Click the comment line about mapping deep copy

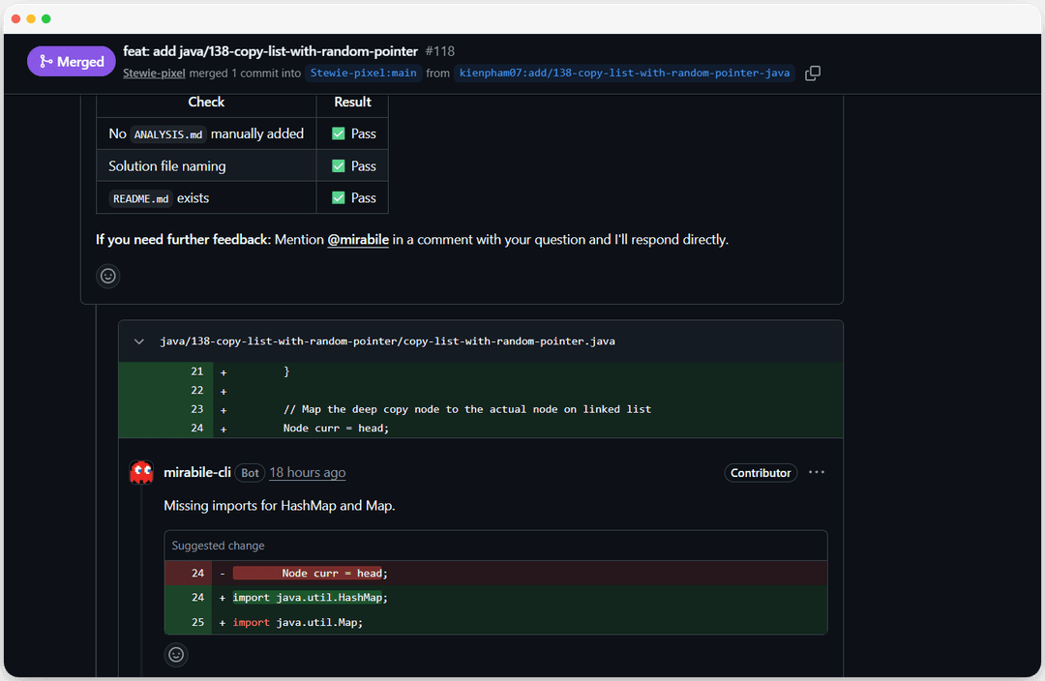[466, 410]
